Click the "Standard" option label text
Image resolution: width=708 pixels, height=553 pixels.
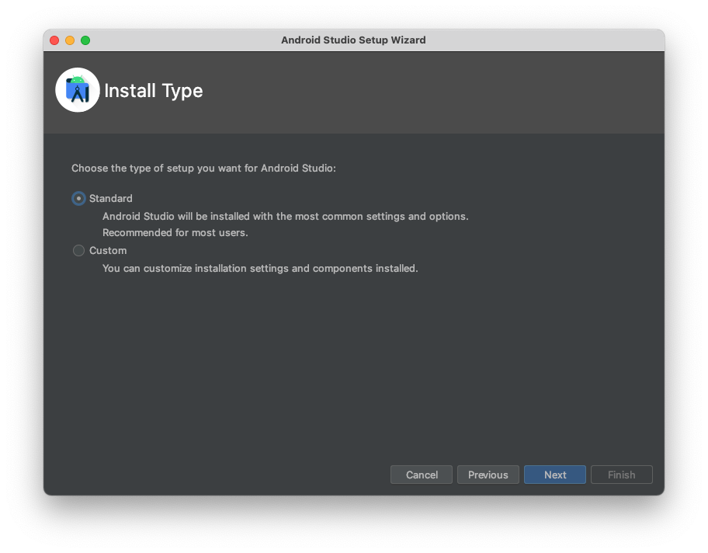coord(111,199)
